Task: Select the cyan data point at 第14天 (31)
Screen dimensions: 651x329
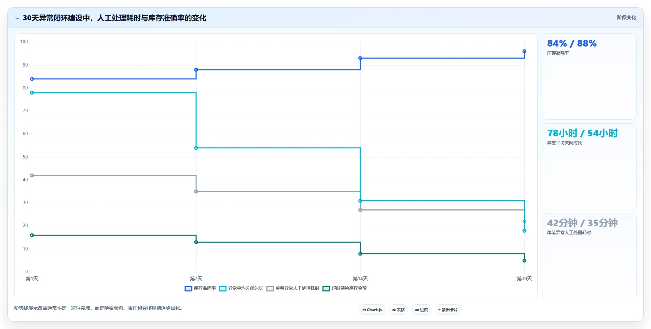Action: pyautogui.click(x=360, y=201)
